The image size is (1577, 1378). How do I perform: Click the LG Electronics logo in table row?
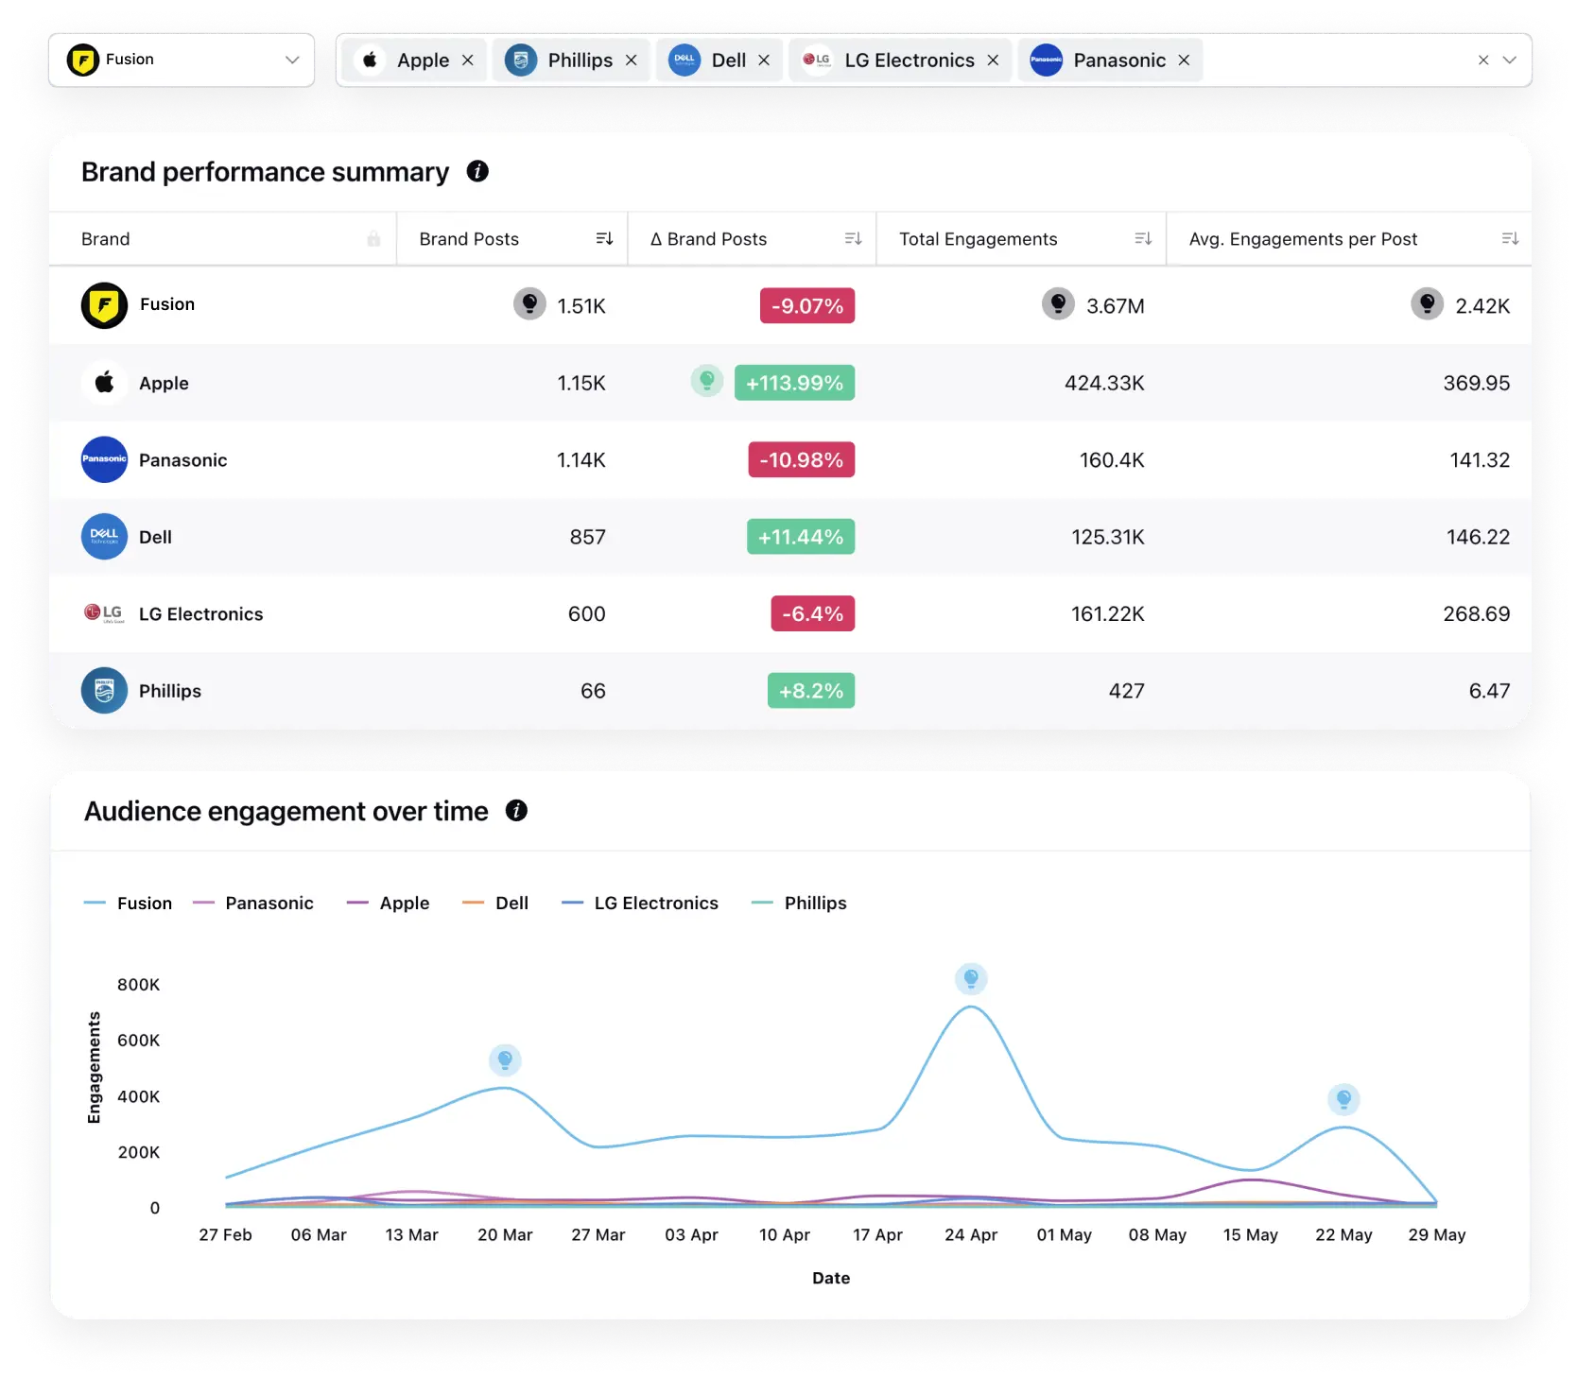104,613
